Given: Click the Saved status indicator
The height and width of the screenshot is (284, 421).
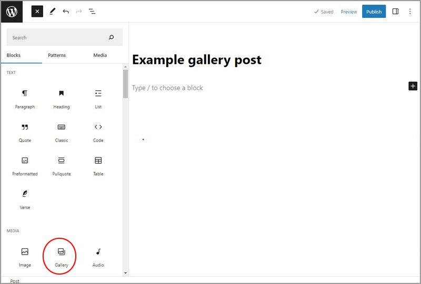Looking at the screenshot, I should 324,12.
